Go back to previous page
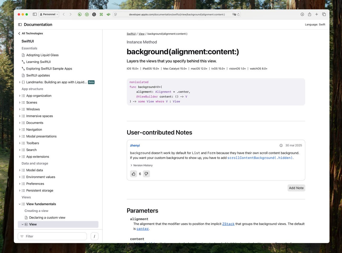 pyautogui.click(x=64, y=14)
